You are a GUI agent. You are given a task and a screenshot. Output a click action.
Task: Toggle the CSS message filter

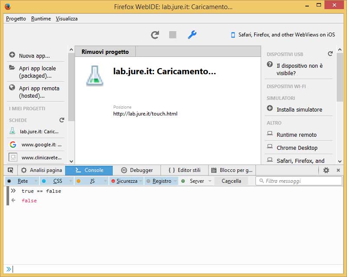click(58, 181)
